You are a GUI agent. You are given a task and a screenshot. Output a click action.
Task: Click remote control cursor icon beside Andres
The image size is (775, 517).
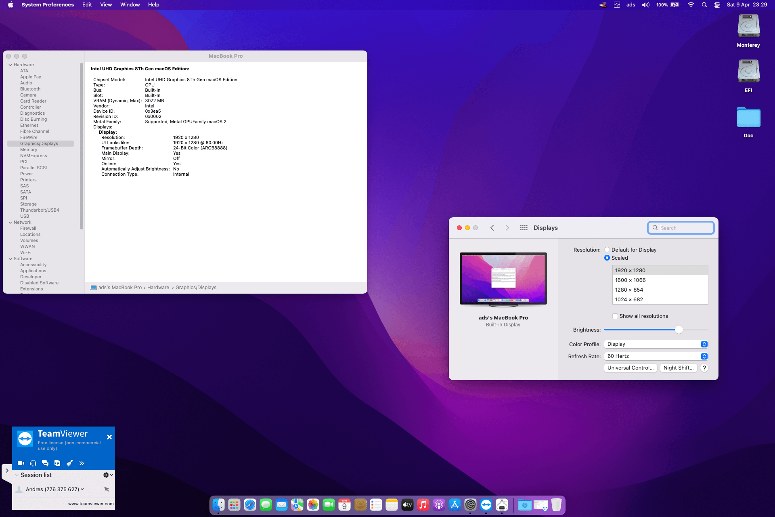coord(107,489)
